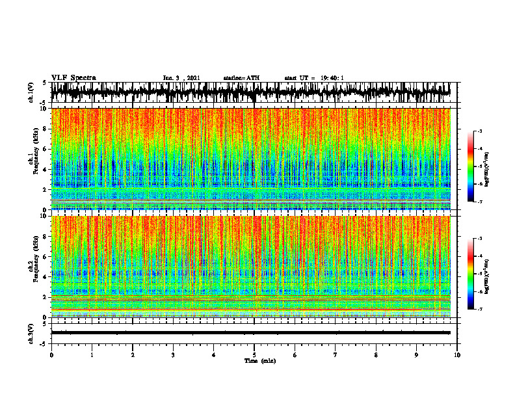
Task: Click ch.1 spectrogram's "4" kHz tick label
Action: [46, 170]
